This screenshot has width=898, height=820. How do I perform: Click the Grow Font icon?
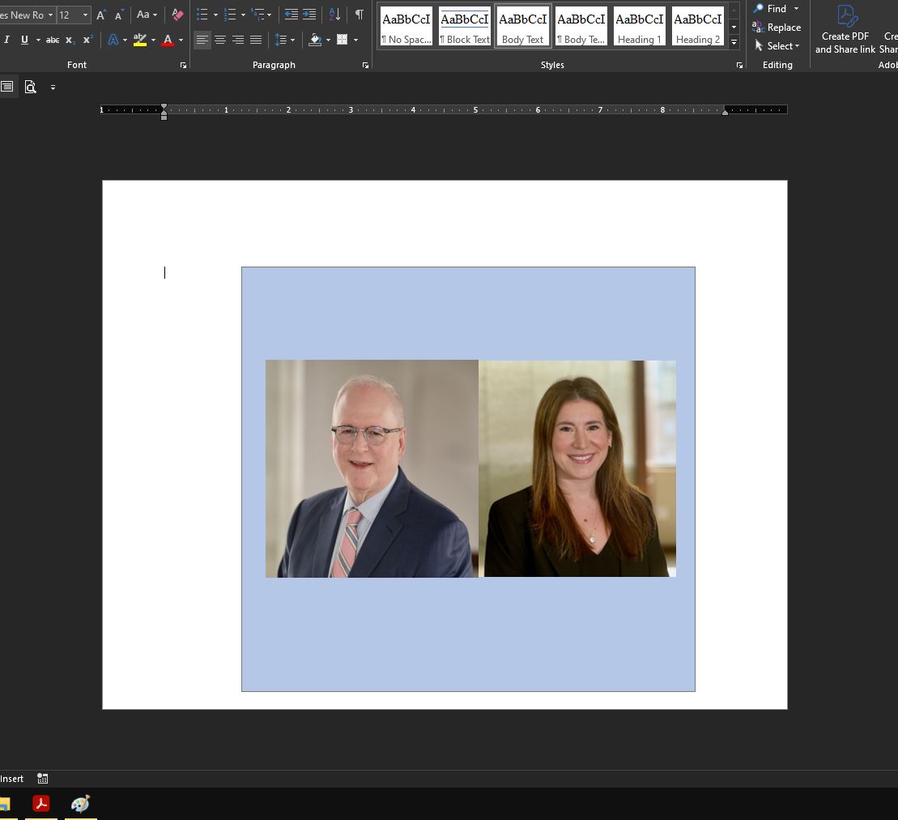(101, 15)
